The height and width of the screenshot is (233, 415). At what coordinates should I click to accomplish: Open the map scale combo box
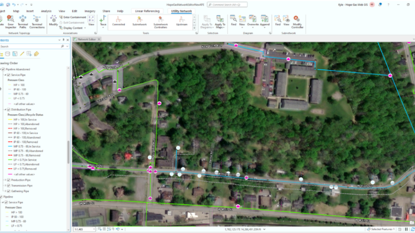84,229
